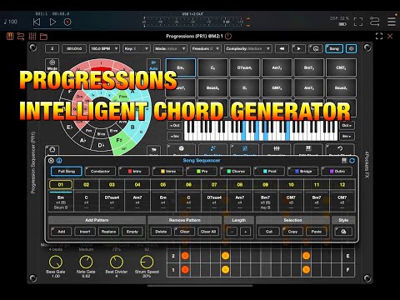The height and width of the screenshot is (300, 400).
Task: Toggle the Song mode button
Action: [x=334, y=48]
